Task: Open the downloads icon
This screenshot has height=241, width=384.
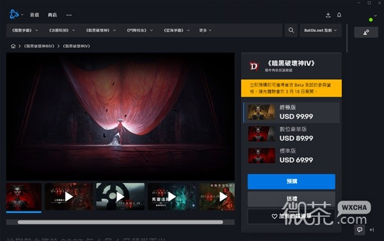Action: pyautogui.click(x=328, y=15)
